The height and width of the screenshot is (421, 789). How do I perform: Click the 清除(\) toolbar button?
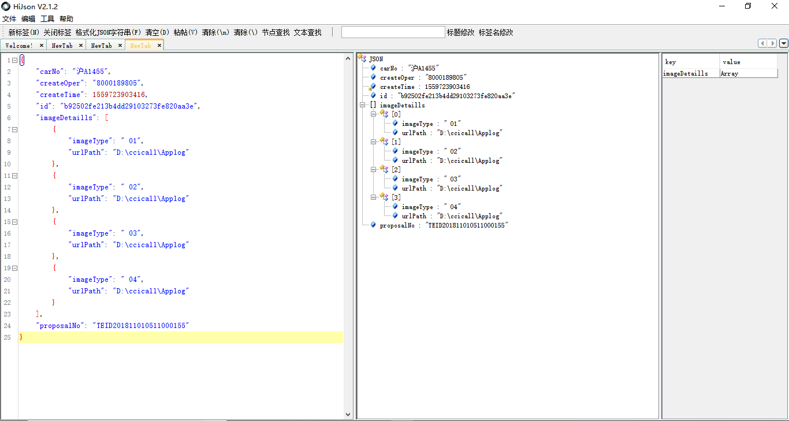point(245,32)
